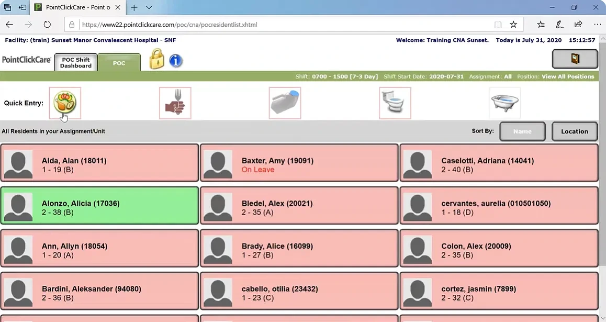Open browser settings and more menu
Viewport: 606px width, 322px height.
click(597, 25)
